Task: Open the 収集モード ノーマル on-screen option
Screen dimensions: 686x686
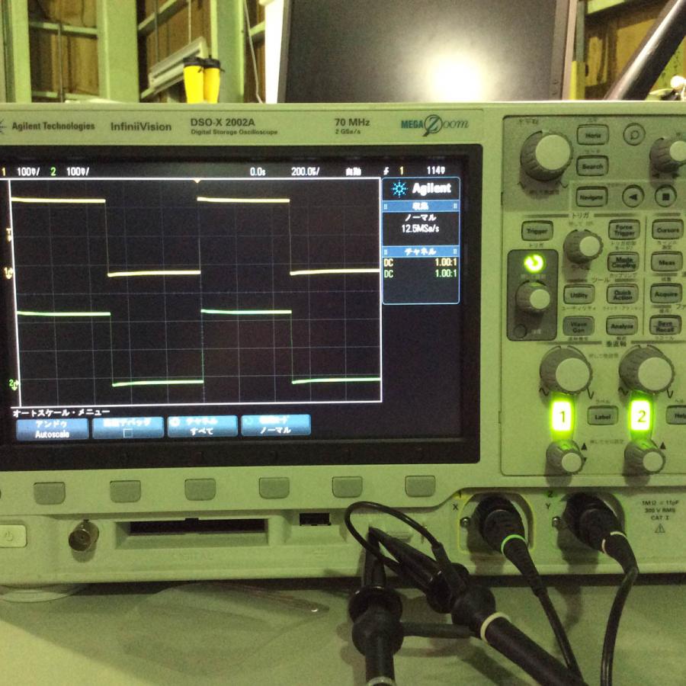Action: [276, 425]
